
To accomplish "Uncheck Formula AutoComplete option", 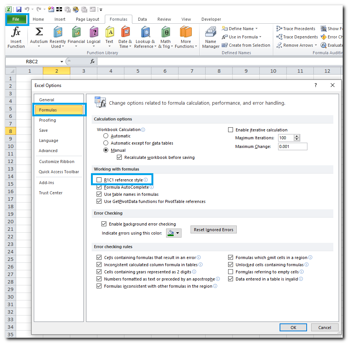I will click(x=99, y=187).
